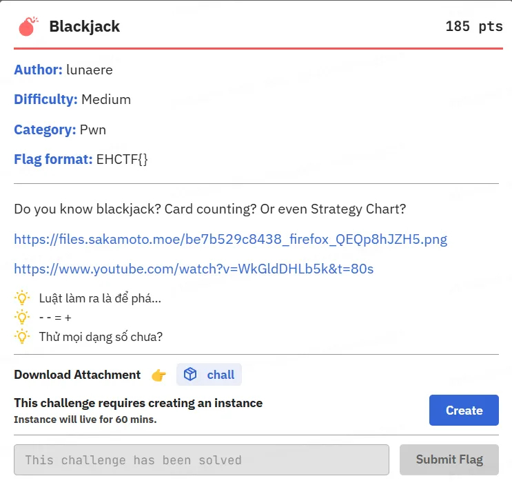Click the hint 'Luật làm ra là để phá...'
512x487 pixels.
coord(100,298)
